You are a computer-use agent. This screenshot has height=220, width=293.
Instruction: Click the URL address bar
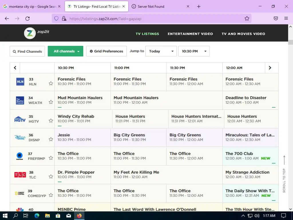151,19
